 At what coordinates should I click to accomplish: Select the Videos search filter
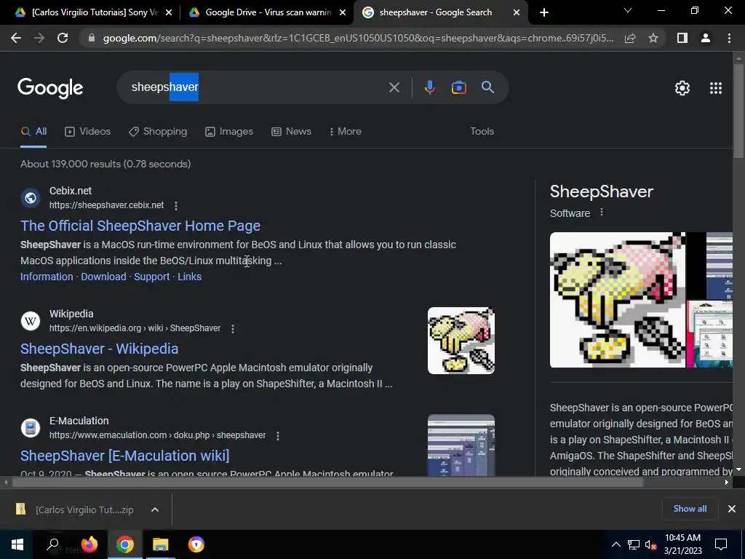pos(88,132)
